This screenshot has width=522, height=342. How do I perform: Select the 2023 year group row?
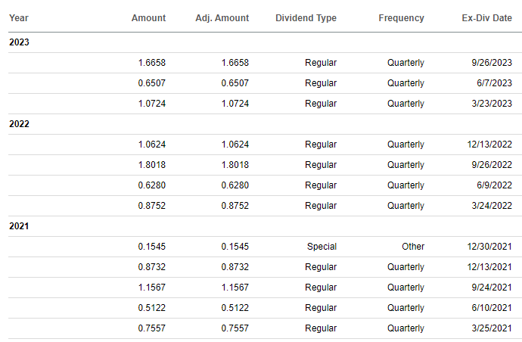(265, 42)
